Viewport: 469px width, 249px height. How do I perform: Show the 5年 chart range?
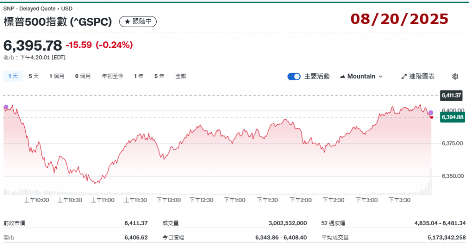point(159,76)
